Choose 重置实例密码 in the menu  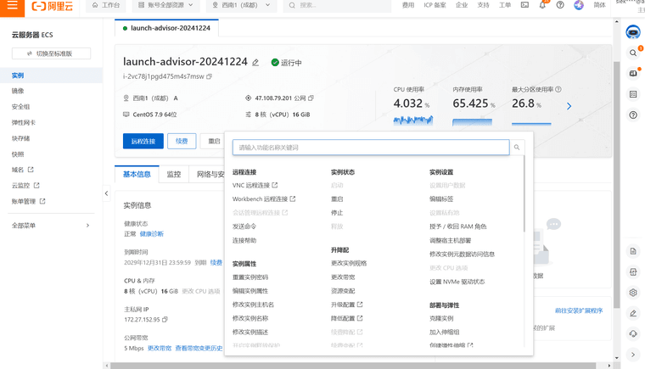click(250, 277)
